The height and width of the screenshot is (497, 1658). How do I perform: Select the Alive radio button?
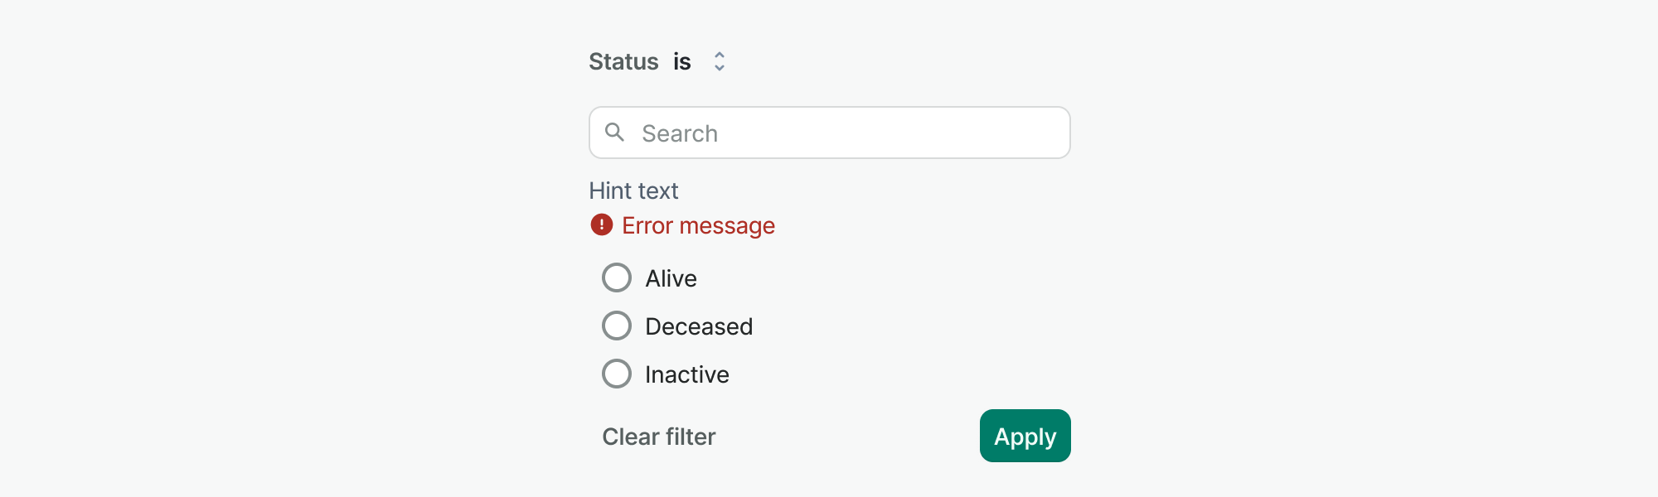click(x=617, y=278)
